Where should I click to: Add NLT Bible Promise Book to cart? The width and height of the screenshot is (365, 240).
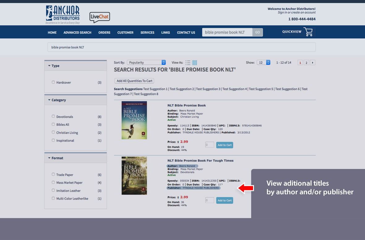coord(225,145)
